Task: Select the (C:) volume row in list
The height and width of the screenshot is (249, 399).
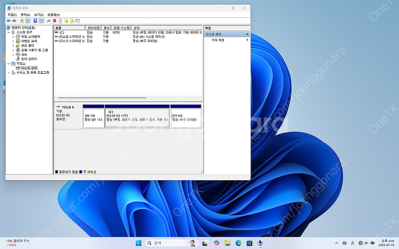Action: tap(128, 32)
